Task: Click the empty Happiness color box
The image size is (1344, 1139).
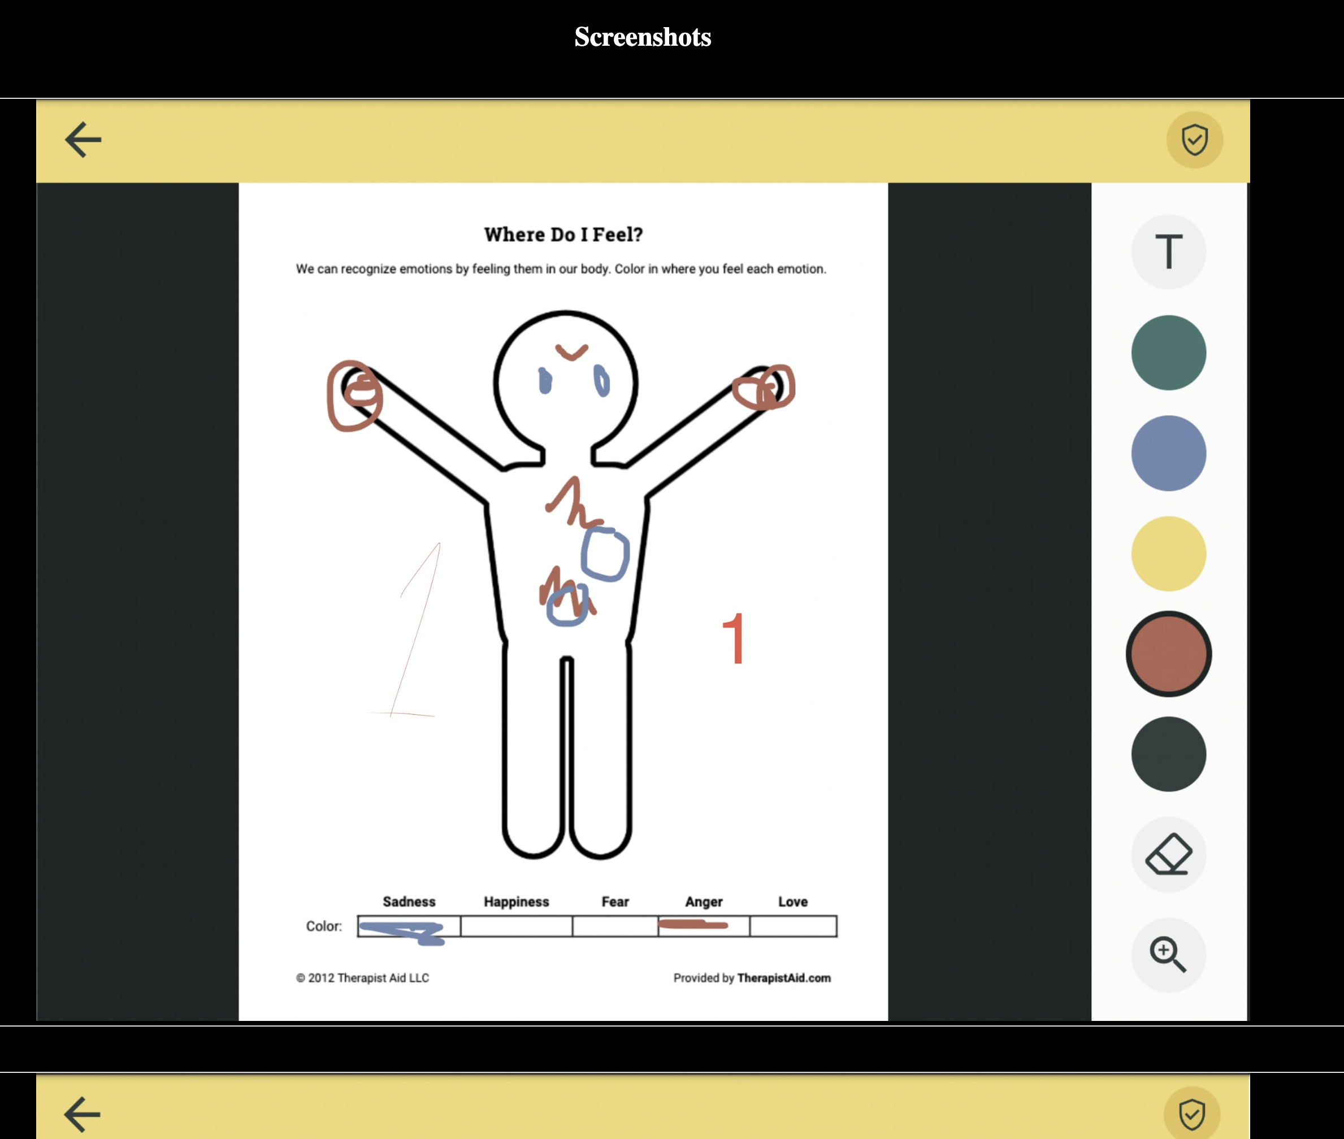Action: (516, 926)
